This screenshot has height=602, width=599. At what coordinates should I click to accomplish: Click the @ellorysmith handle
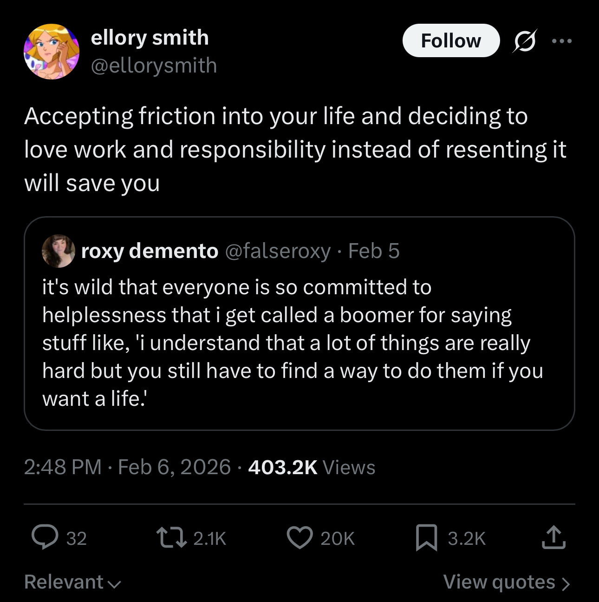coord(154,66)
